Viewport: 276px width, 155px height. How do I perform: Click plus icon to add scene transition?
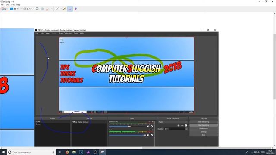pyautogui.click(x=179, y=125)
